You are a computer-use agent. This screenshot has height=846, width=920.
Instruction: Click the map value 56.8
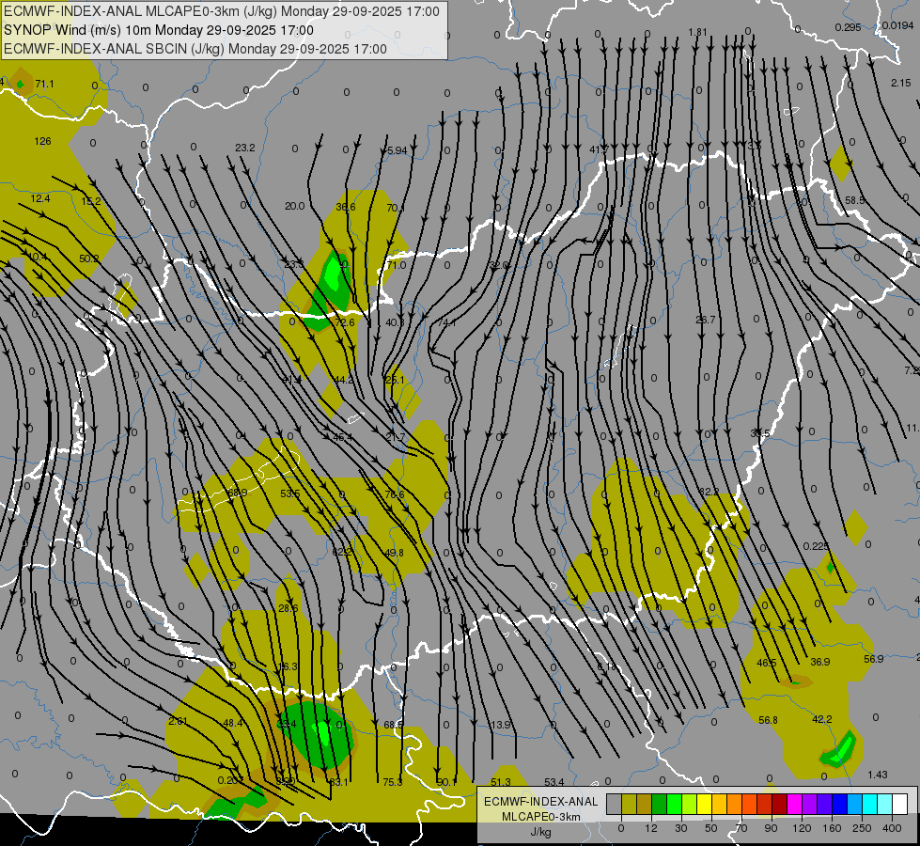tap(768, 720)
